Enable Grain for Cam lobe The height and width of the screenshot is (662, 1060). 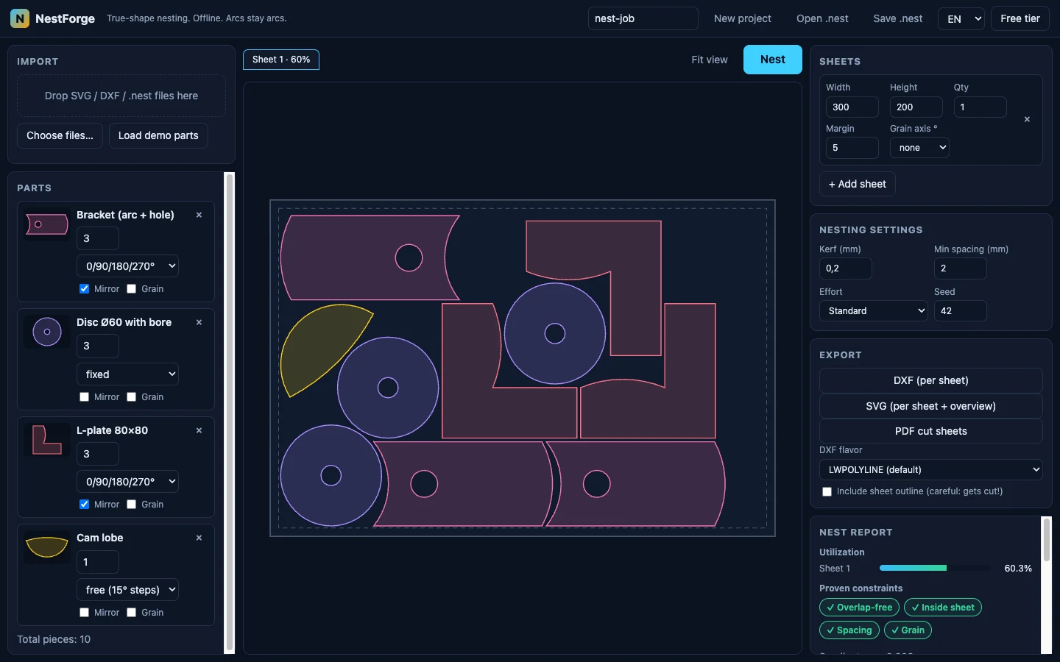(x=131, y=613)
